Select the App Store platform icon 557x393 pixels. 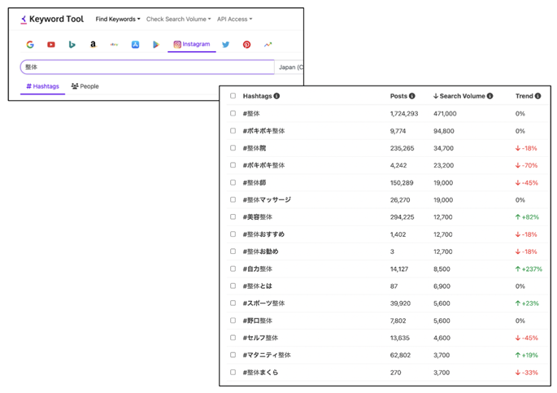pyautogui.click(x=135, y=45)
